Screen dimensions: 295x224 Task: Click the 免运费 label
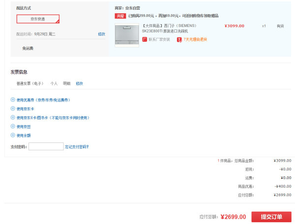[28, 48]
